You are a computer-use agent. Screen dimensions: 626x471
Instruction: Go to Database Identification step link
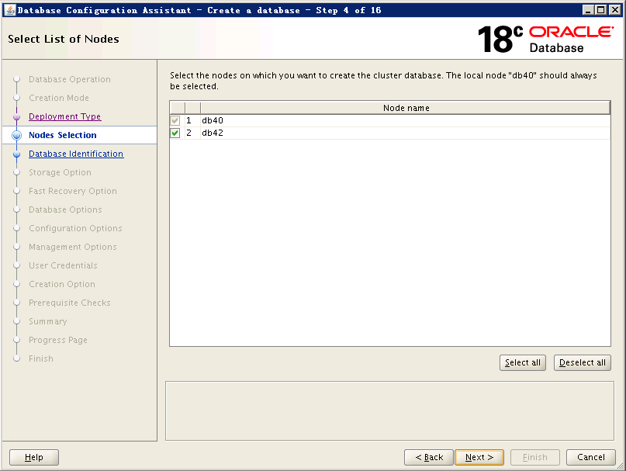(x=76, y=154)
